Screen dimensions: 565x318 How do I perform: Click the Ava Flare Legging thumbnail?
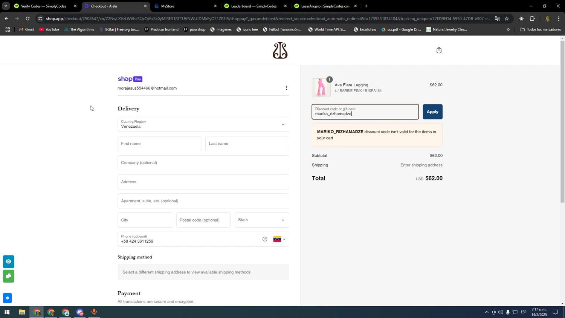(321, 88)
